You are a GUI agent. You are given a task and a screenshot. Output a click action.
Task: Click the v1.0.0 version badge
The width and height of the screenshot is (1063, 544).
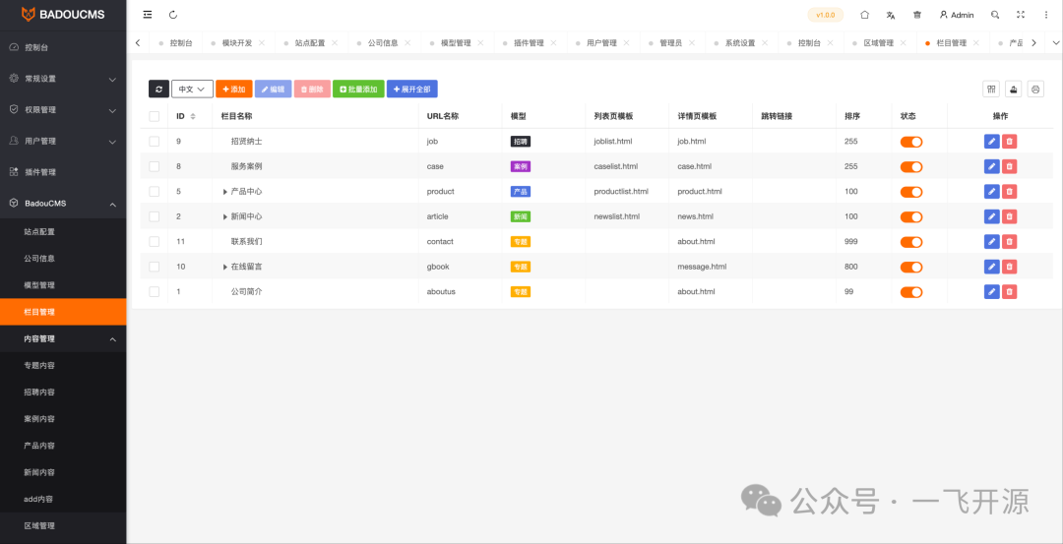point(826,15)
